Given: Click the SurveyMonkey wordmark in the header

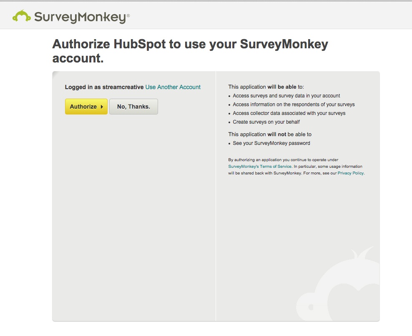Looking at the screenshot, I should (79, 15).
